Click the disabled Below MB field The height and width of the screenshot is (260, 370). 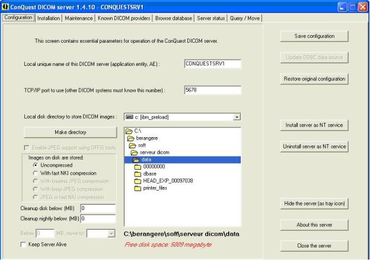tap(45, 233)
